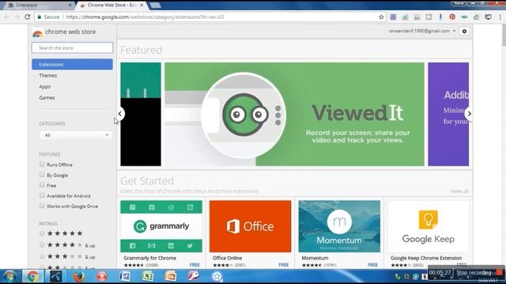Reload the Chrome Web Store page
506x284 pixels.
28,17
